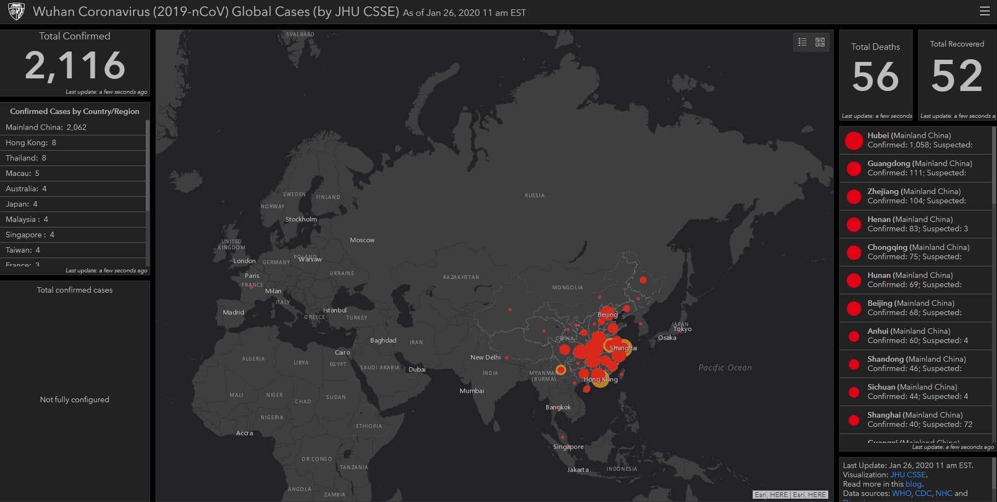997x502 pixels.
Task: Open the hamburger menu in the header
Action: [984, 12]
